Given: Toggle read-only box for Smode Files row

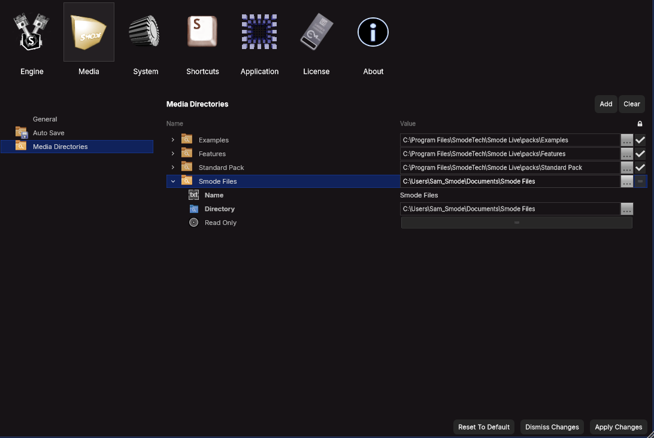Looking at the screenshot, I should click(x=640, y=181).
